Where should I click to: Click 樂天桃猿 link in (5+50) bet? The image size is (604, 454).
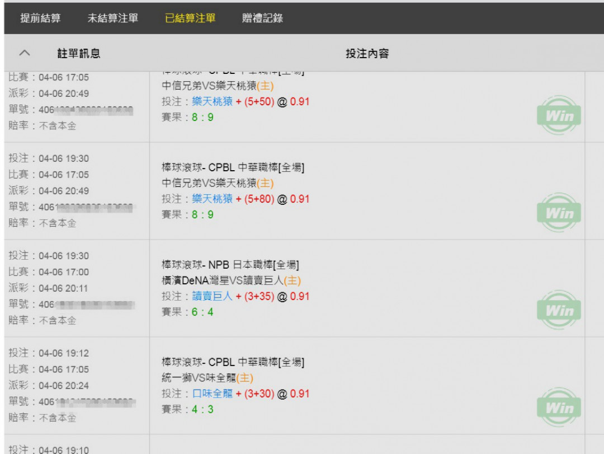click(x=213, y=101)
